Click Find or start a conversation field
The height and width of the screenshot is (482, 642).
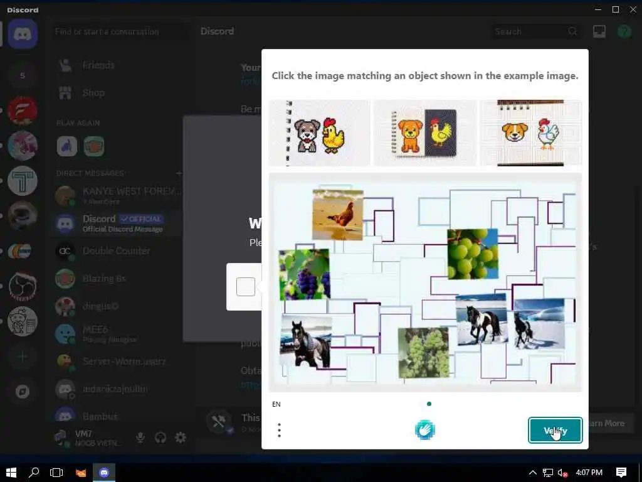tap(120, 31)
